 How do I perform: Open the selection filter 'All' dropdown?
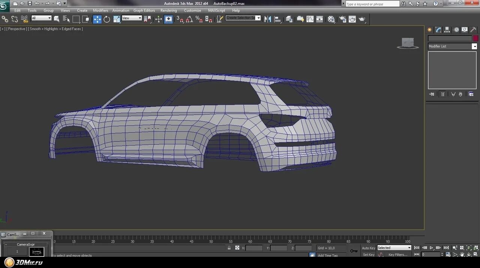(41, 18)
